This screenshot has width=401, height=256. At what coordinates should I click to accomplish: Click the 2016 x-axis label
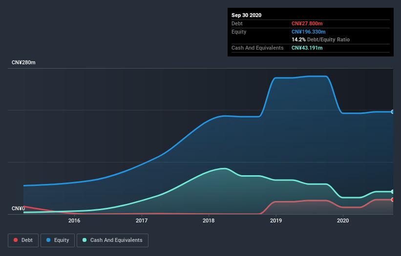pyautogui.click(x=74, y=220)
